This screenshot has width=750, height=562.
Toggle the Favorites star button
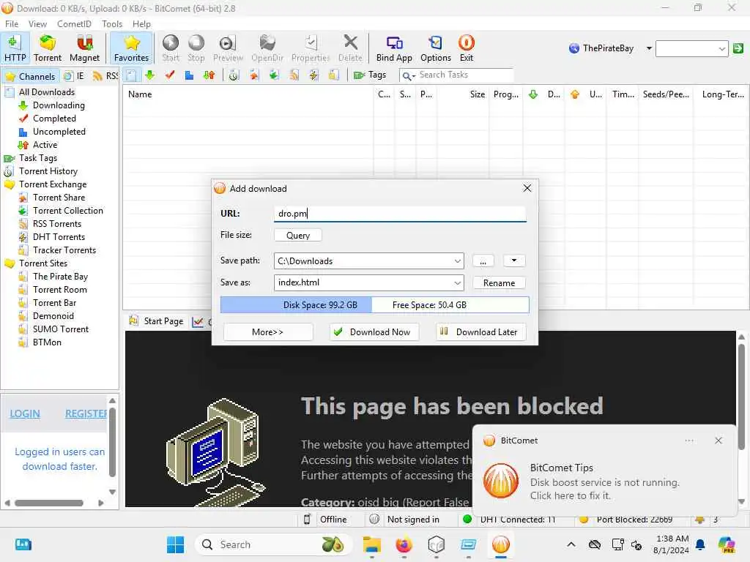point(132,48)
